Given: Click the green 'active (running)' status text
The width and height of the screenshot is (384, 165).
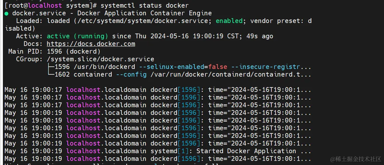Looking at the screenshot, I should pyautogui.click(x=77, y=36).
